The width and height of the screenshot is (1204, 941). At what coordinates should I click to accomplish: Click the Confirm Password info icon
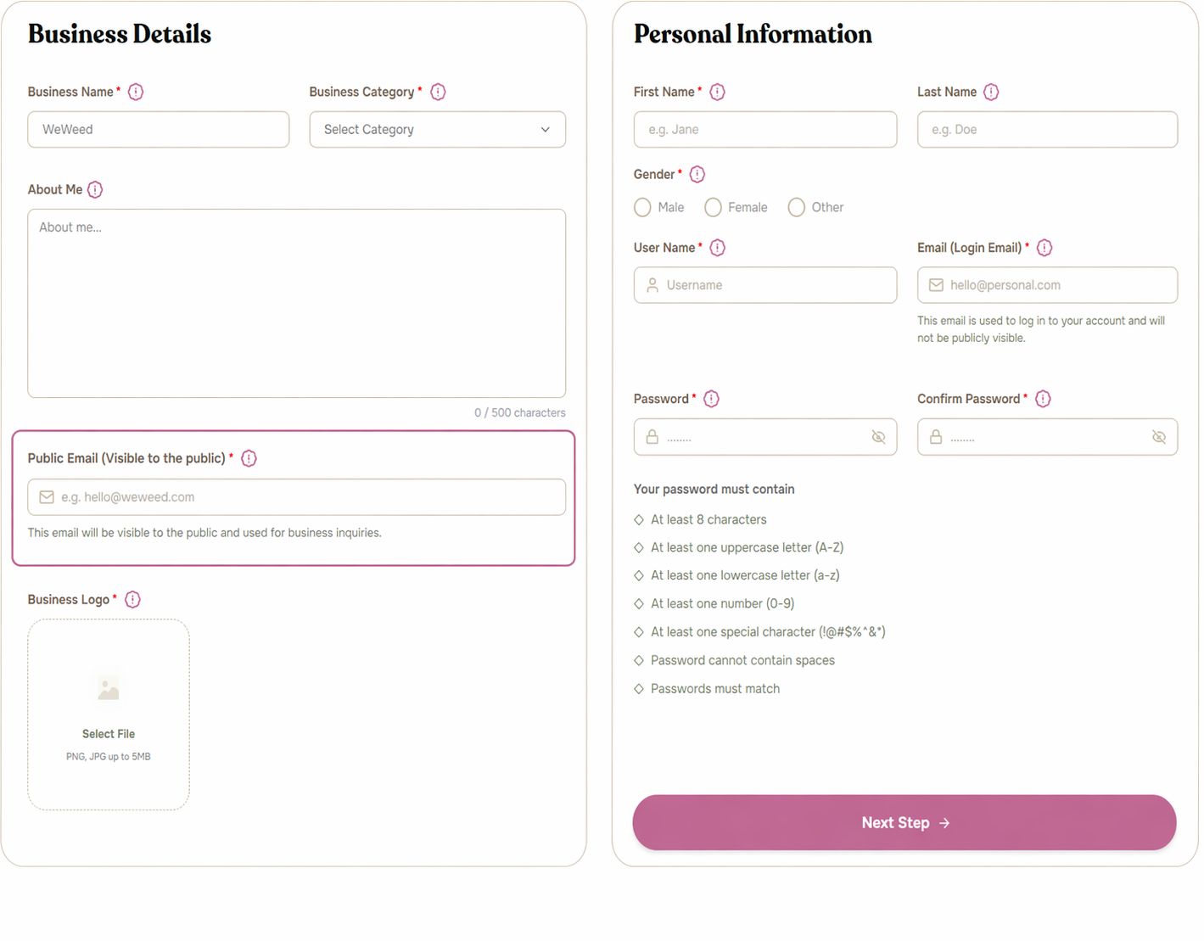(1043, 399)
